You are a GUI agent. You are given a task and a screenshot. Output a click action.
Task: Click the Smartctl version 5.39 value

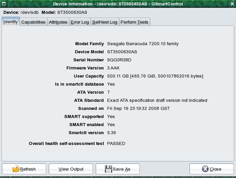tap(111, 133)
